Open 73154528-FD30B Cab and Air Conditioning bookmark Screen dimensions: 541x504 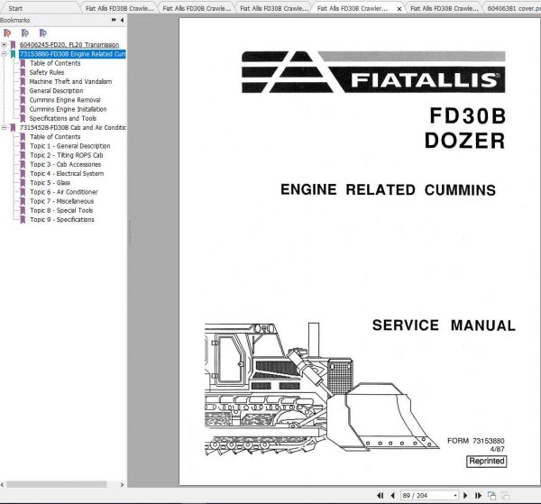click(73, 128)
